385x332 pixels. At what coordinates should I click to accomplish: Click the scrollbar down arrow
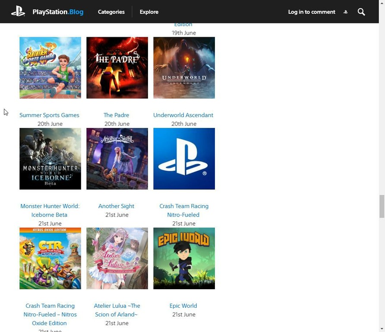tap(382, 329)
